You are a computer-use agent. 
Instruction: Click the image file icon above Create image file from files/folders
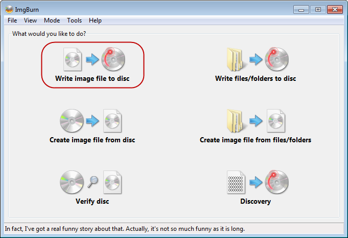point(276,121)
